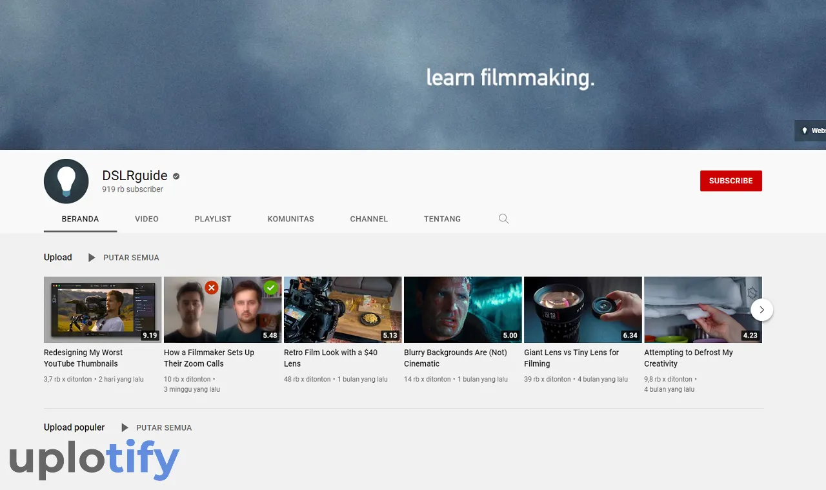
Task: Open the DSLRguide lightbulb channel avatar
Action: pyautogui.click(x=66, y=181)
